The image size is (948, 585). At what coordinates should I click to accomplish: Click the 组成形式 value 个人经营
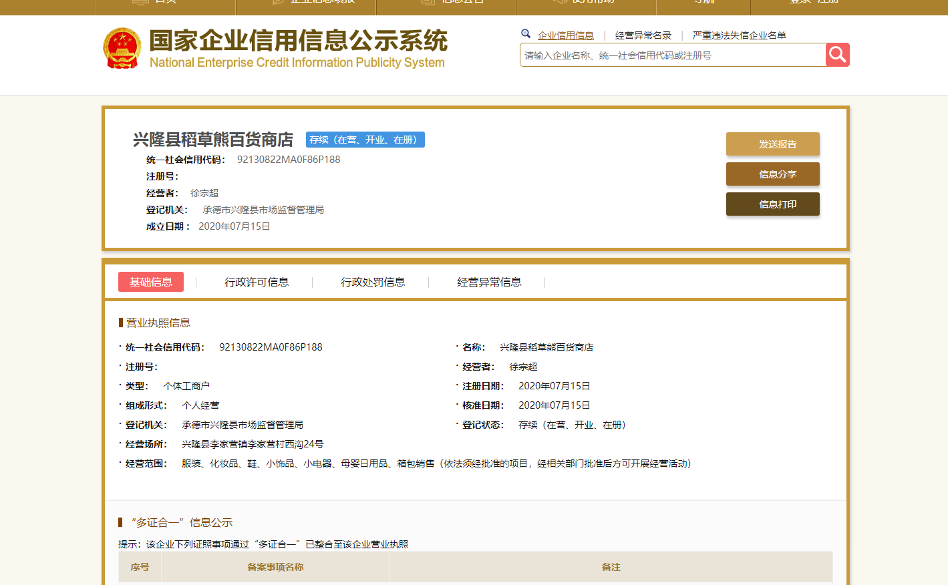(x=200, y=405)
